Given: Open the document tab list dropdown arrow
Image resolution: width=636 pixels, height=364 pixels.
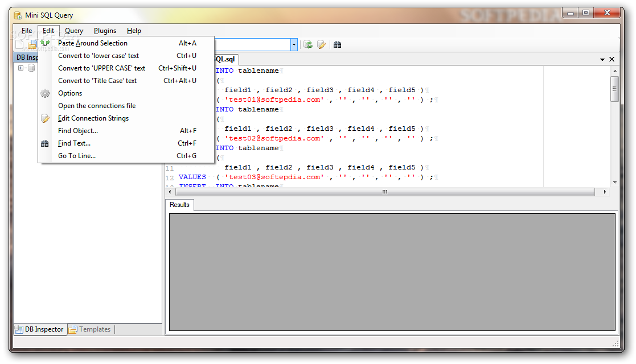Looking at the screenshot, I should 602,60.
